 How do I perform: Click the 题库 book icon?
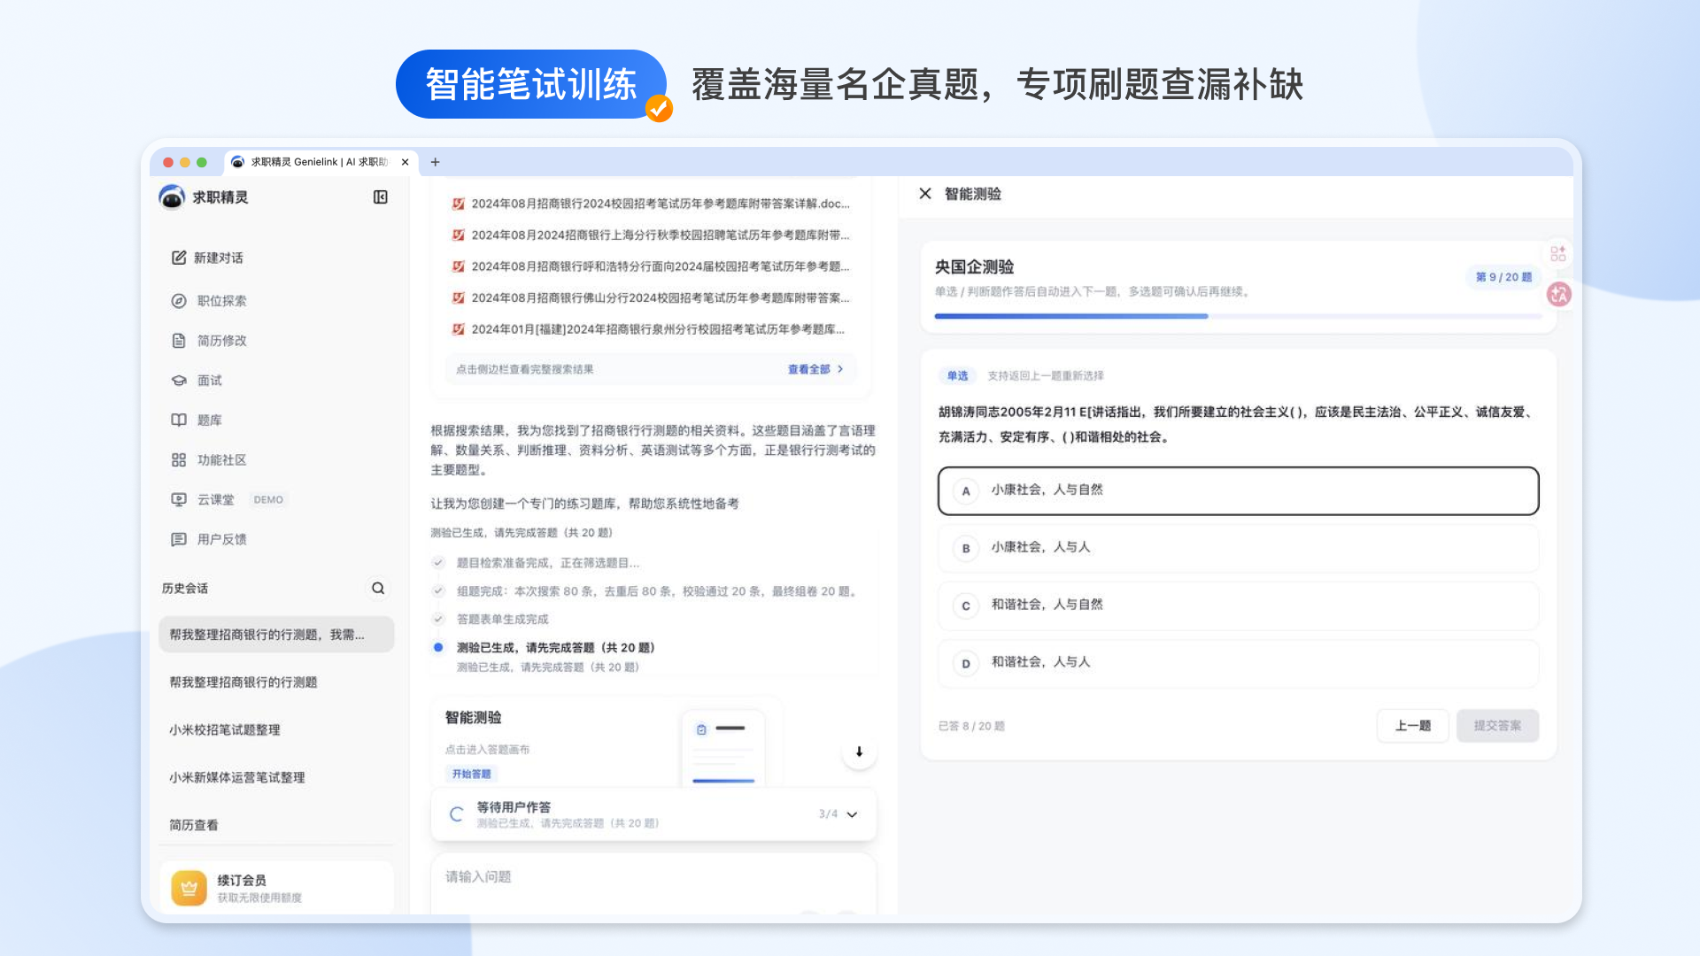tap(179, 420)
